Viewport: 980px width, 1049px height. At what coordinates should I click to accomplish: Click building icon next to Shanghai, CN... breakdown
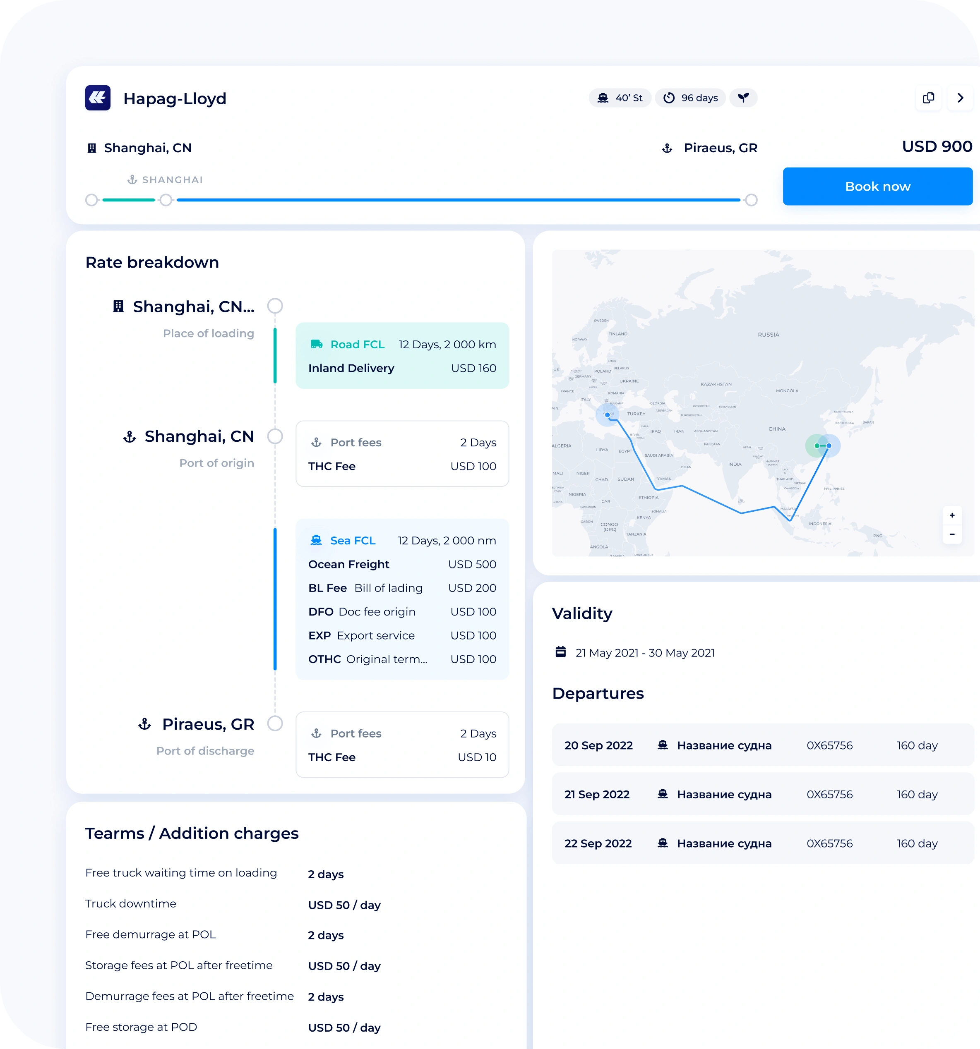click(118, 307)
